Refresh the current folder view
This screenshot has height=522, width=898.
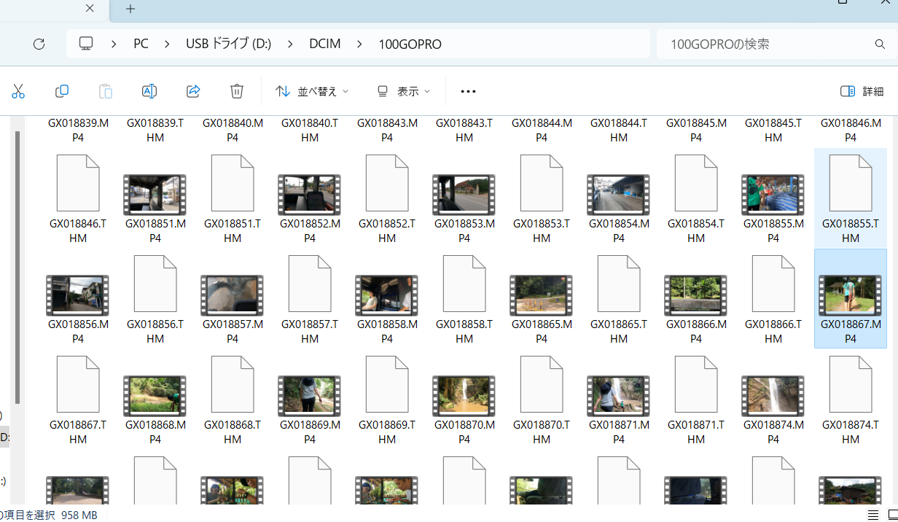click(39, 44)
